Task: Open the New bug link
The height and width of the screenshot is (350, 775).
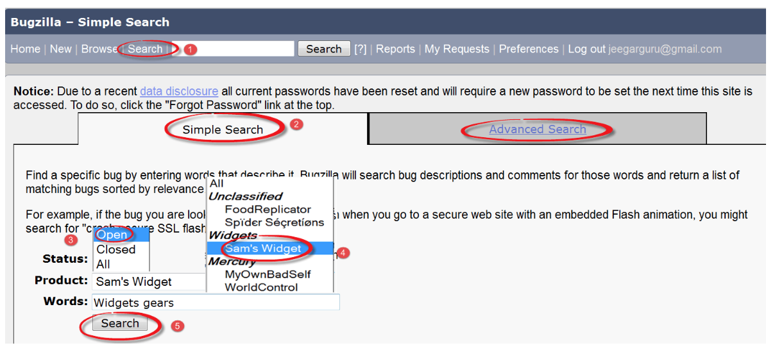Action: [61, 49]
